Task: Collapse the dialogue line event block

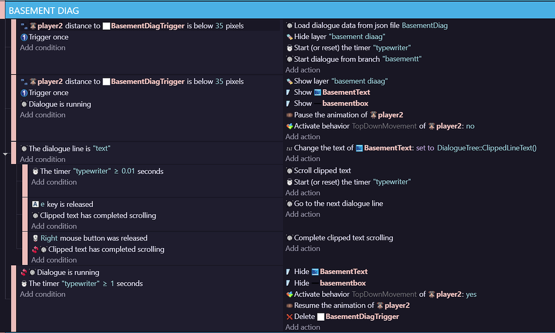Action: coord(5,153)
